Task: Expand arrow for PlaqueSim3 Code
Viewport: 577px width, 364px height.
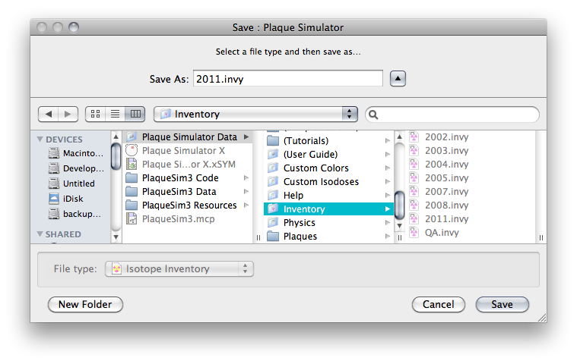Action: 246,178
